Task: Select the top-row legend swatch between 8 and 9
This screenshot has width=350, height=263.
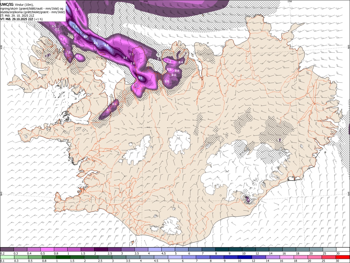Action: [222, 250]
